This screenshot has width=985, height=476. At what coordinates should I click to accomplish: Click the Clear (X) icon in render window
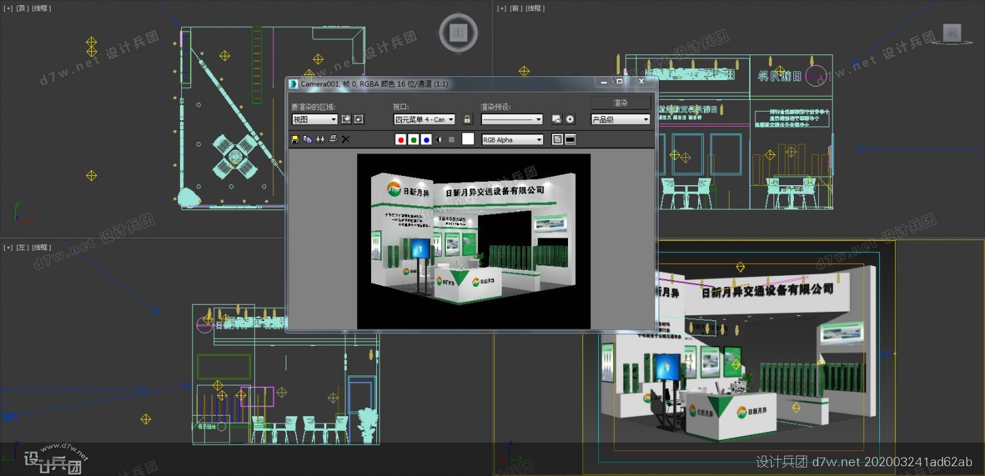click(x=345, y=139)
